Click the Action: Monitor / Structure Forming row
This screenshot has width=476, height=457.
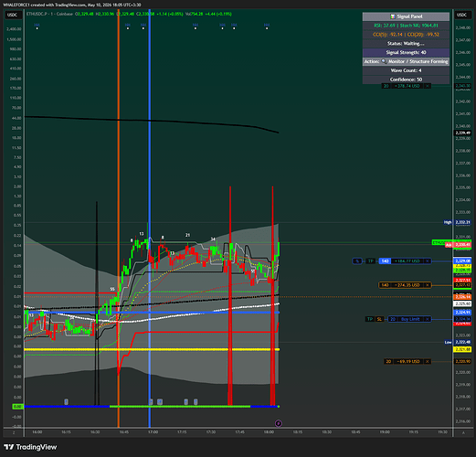(x=406, y=61)
